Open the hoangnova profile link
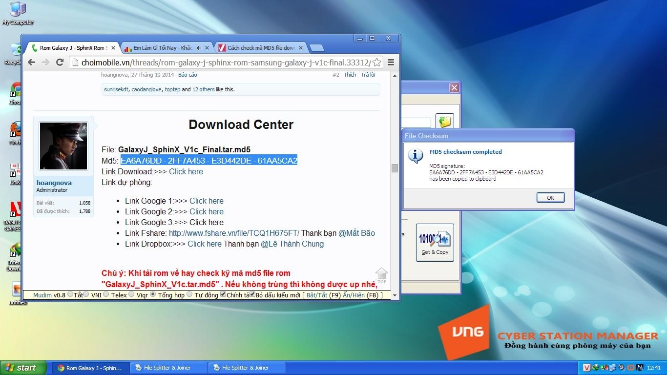Screen dimensions: 667x375 54,183
